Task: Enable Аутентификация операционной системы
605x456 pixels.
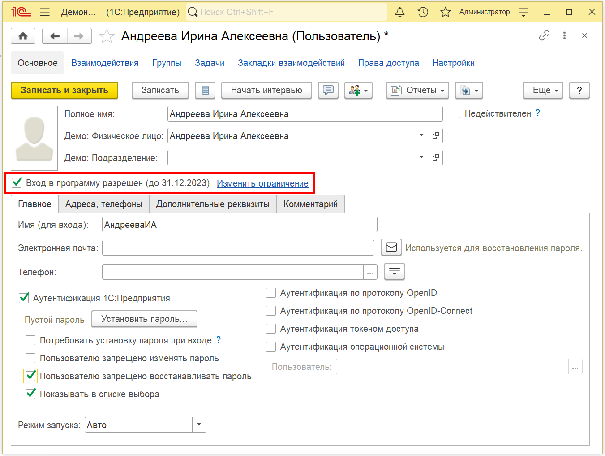Action: (271, 347)
